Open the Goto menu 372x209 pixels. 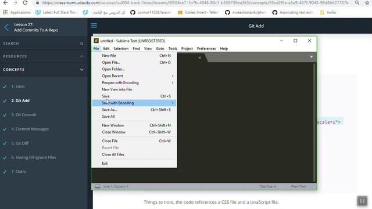160,49
